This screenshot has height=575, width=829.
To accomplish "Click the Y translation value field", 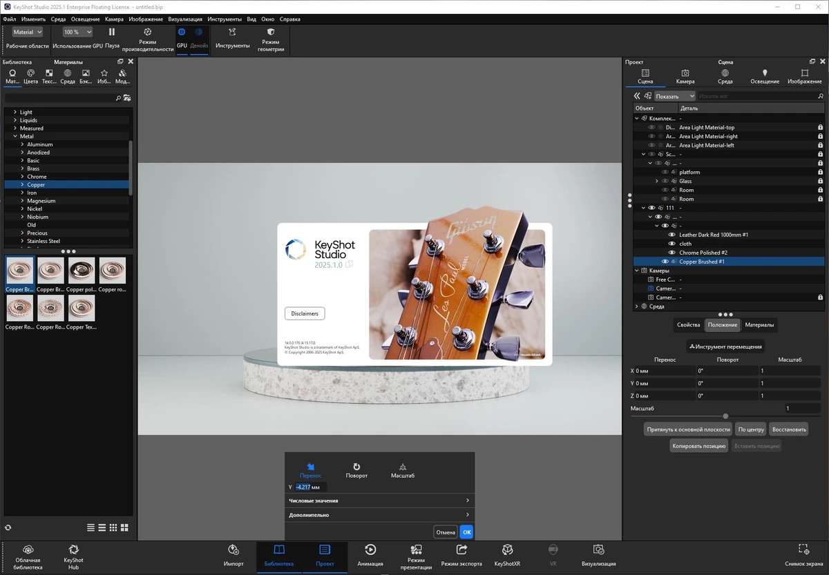I will [311, 487].
